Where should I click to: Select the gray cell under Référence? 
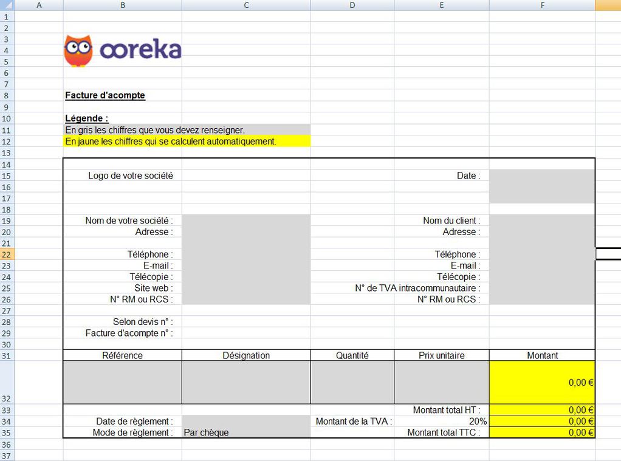pyautogui.click(x=122, y=383)
